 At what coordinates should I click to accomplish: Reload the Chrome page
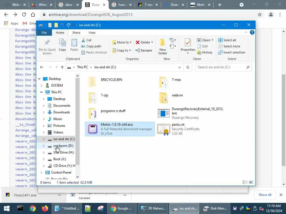24,14
